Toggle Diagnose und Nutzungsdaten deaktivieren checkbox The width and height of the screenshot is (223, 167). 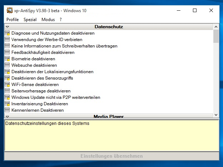click(x=7, y=33)
